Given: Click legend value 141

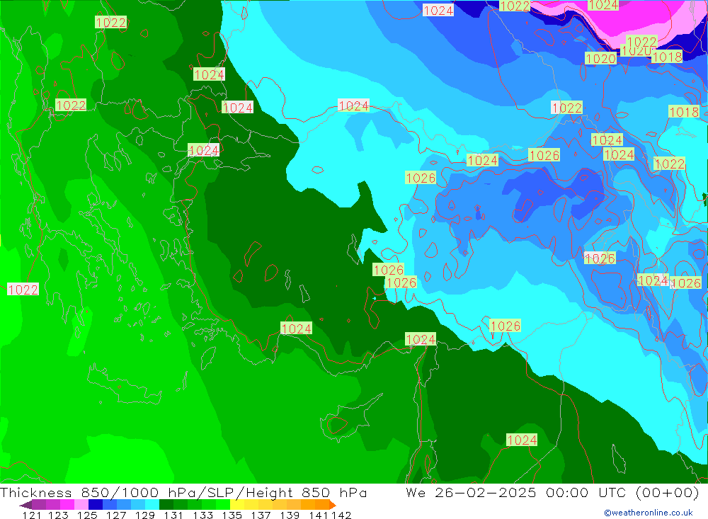Looking at the screenshot, I should (319, 515).
